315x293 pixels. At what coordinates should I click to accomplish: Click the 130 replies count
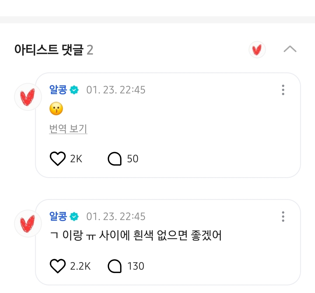pyautogui.click(x=136, y=266)
